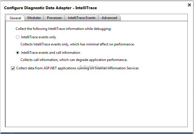Select IntelliTrace events and call information option
The height and width of the screenshot is (134, 194).
click(x=18, y=53)
